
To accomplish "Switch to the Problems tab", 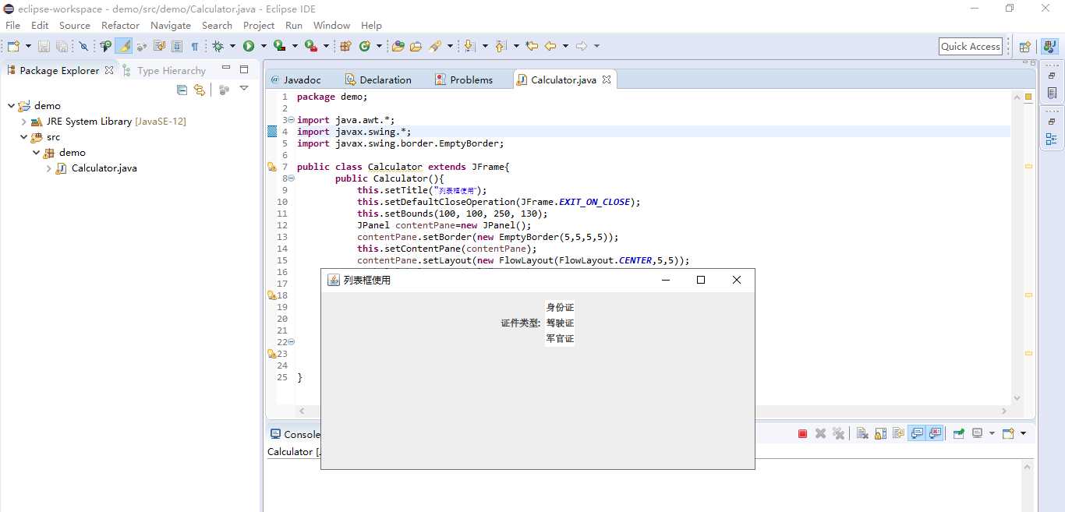I will (464, 79).
